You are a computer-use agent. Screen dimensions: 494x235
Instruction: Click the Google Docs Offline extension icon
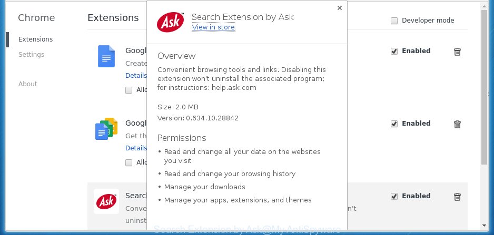[106, 129]
